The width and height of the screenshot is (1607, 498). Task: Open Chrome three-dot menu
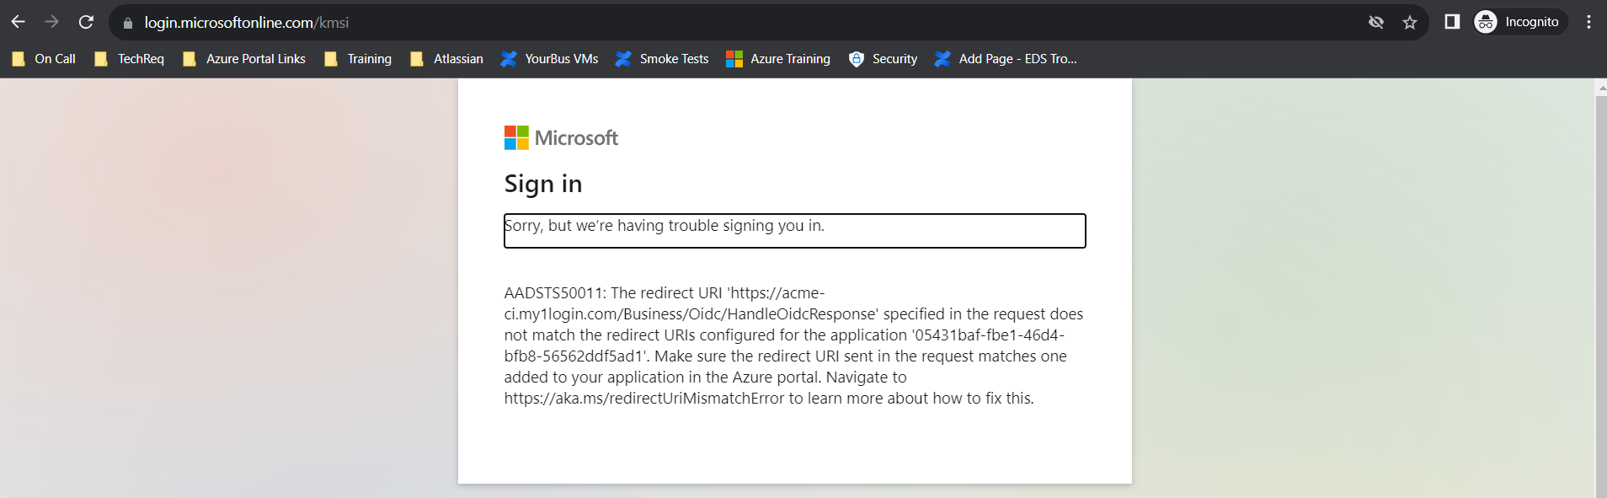(1588, 22)
